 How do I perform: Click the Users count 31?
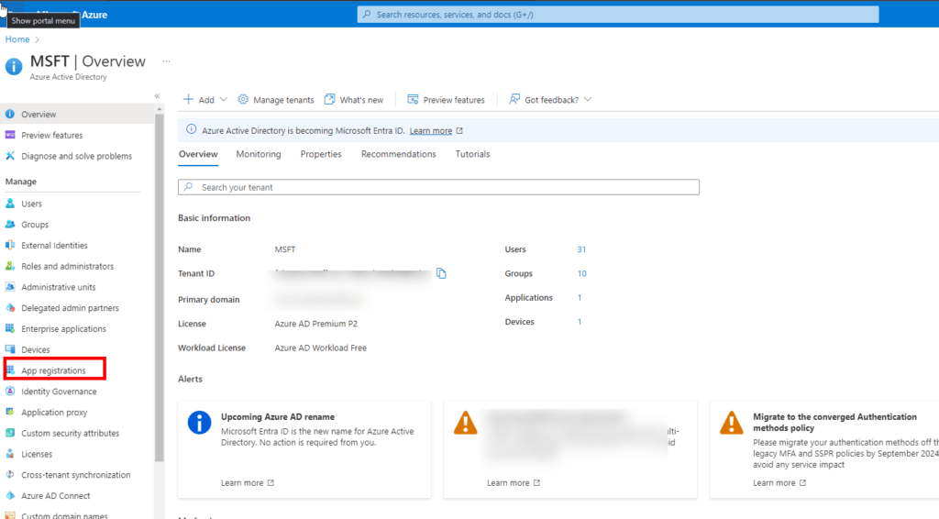581,249
